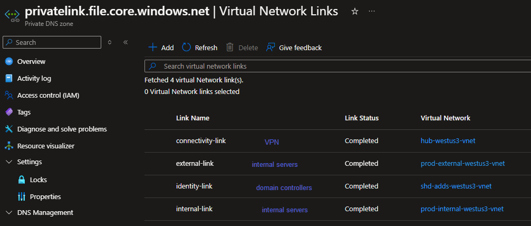Click the Private DNS zone resource icon

pos(12,15)
